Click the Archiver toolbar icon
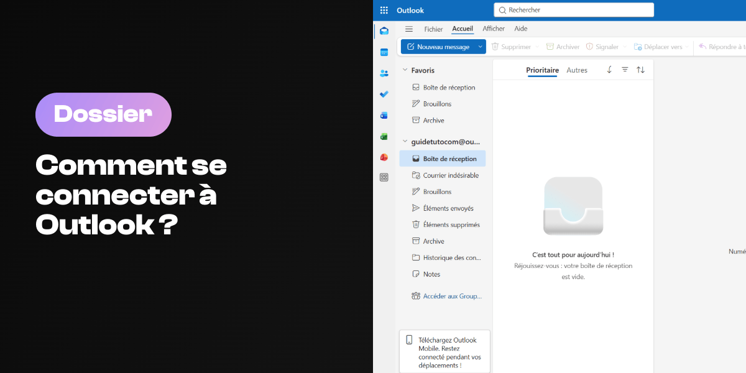 coord(550,47)
